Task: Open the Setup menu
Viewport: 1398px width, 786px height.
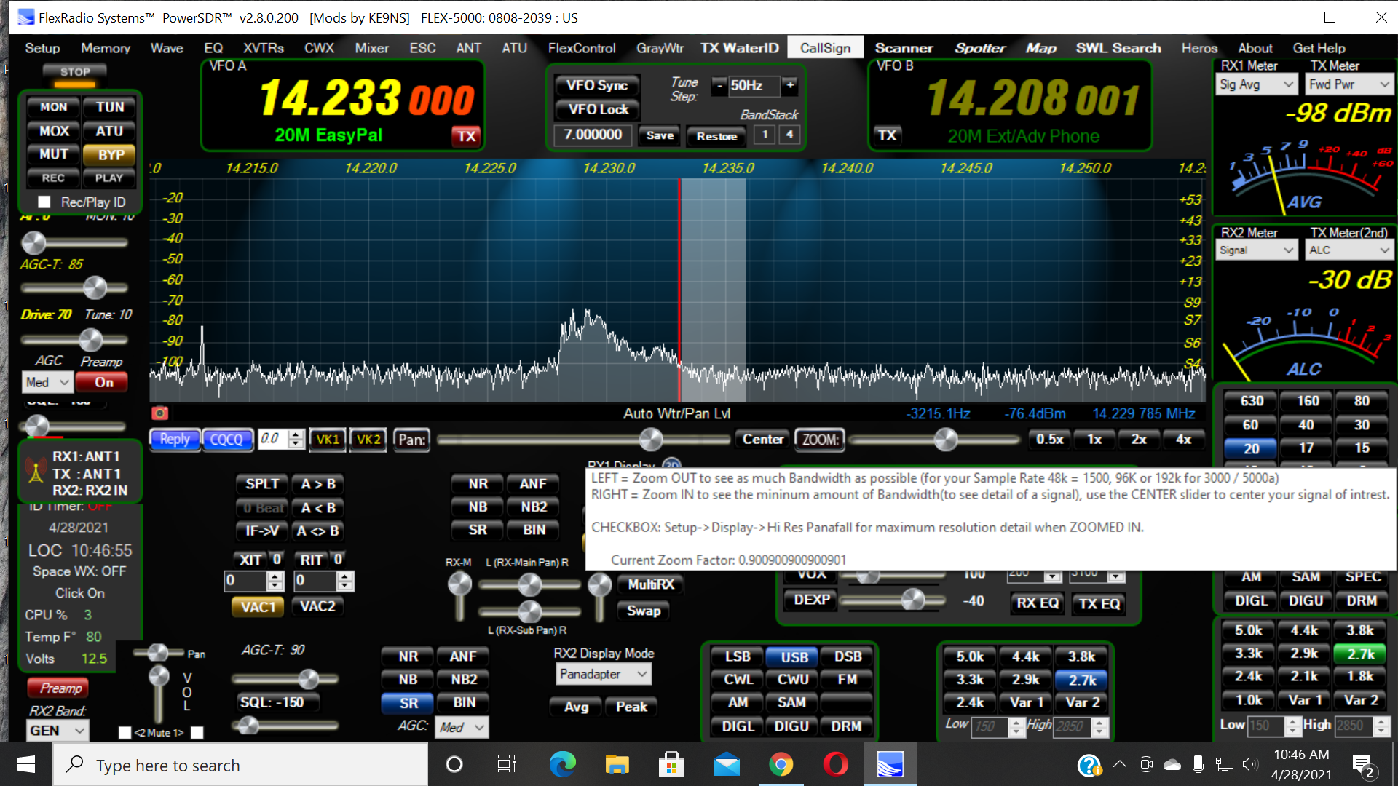Action: 42,48
